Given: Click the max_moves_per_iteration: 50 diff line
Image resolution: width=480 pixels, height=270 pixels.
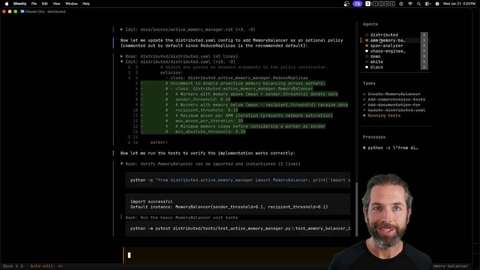Looking at the screenshot, I should pyautogui.click(x=209, y=121).
